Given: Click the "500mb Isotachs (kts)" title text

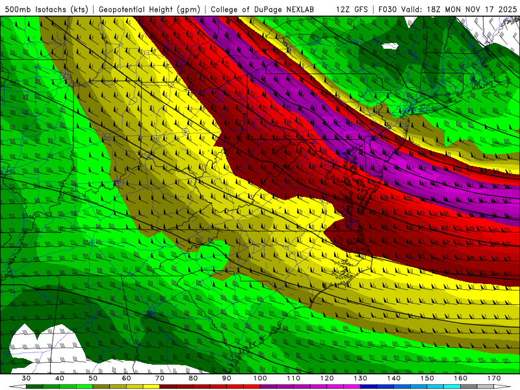Looking at the screenshot, I should click(x=46, y=9).
